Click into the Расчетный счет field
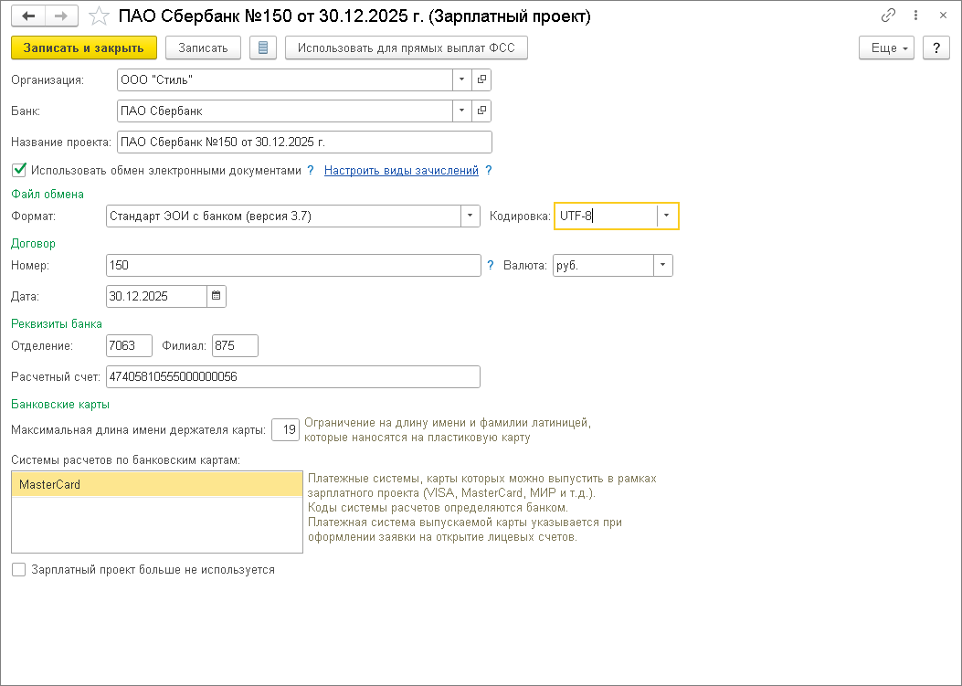 point(292,376)
